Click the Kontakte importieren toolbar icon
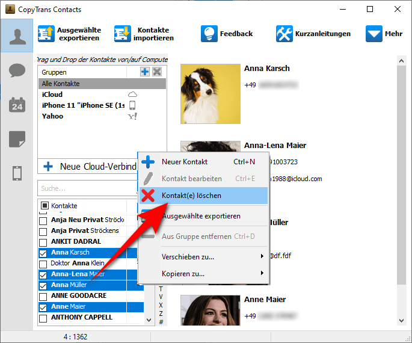Viewport: 412px width, 343px height. coord(123,34)
